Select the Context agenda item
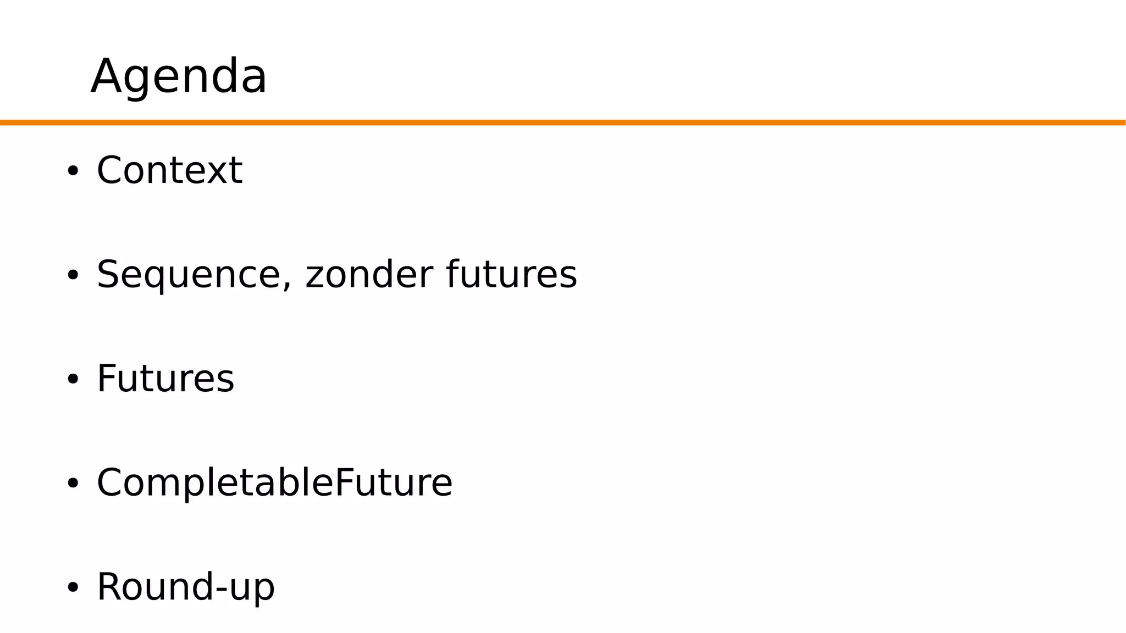 click(x=169, y=170)
